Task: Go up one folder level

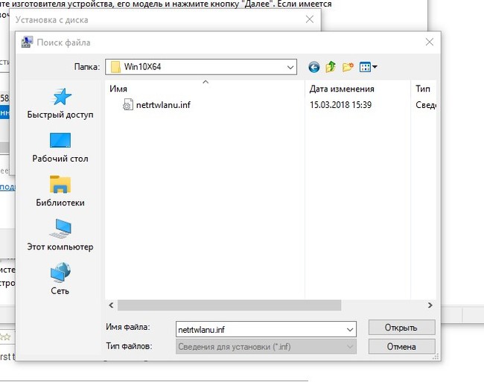Action: 331,67
